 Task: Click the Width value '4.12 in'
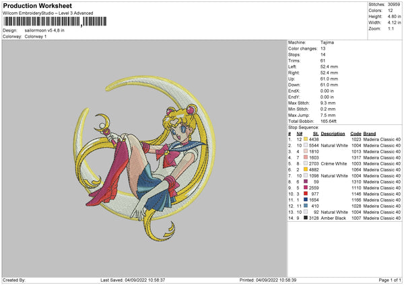pyautogui.click(x=394, y=23)
